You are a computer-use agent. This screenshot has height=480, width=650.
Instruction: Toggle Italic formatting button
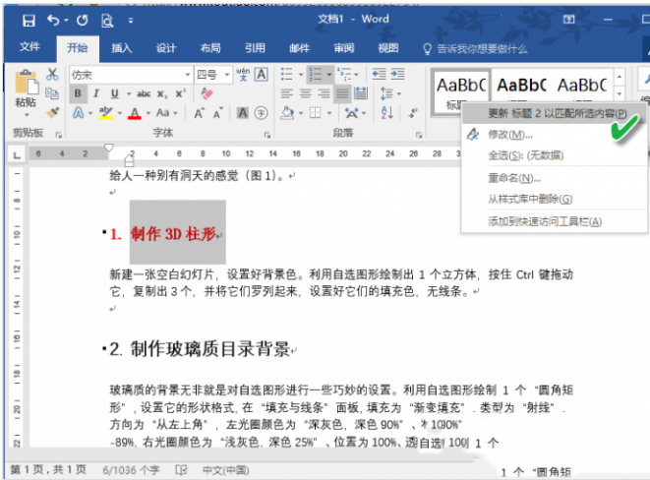tap(97, 93)
